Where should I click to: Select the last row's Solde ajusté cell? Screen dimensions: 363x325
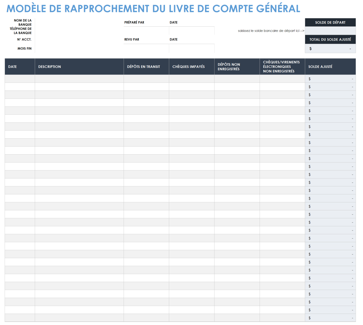(x=330, y=318)
